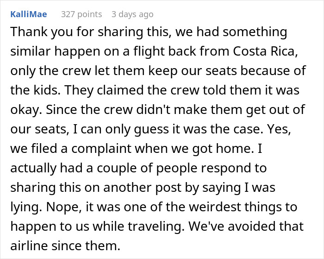Image resolution: width=324 pixels, height=259 pixels.
Task: Click the '3 days ago' timestamp
Action: point(132,14)
